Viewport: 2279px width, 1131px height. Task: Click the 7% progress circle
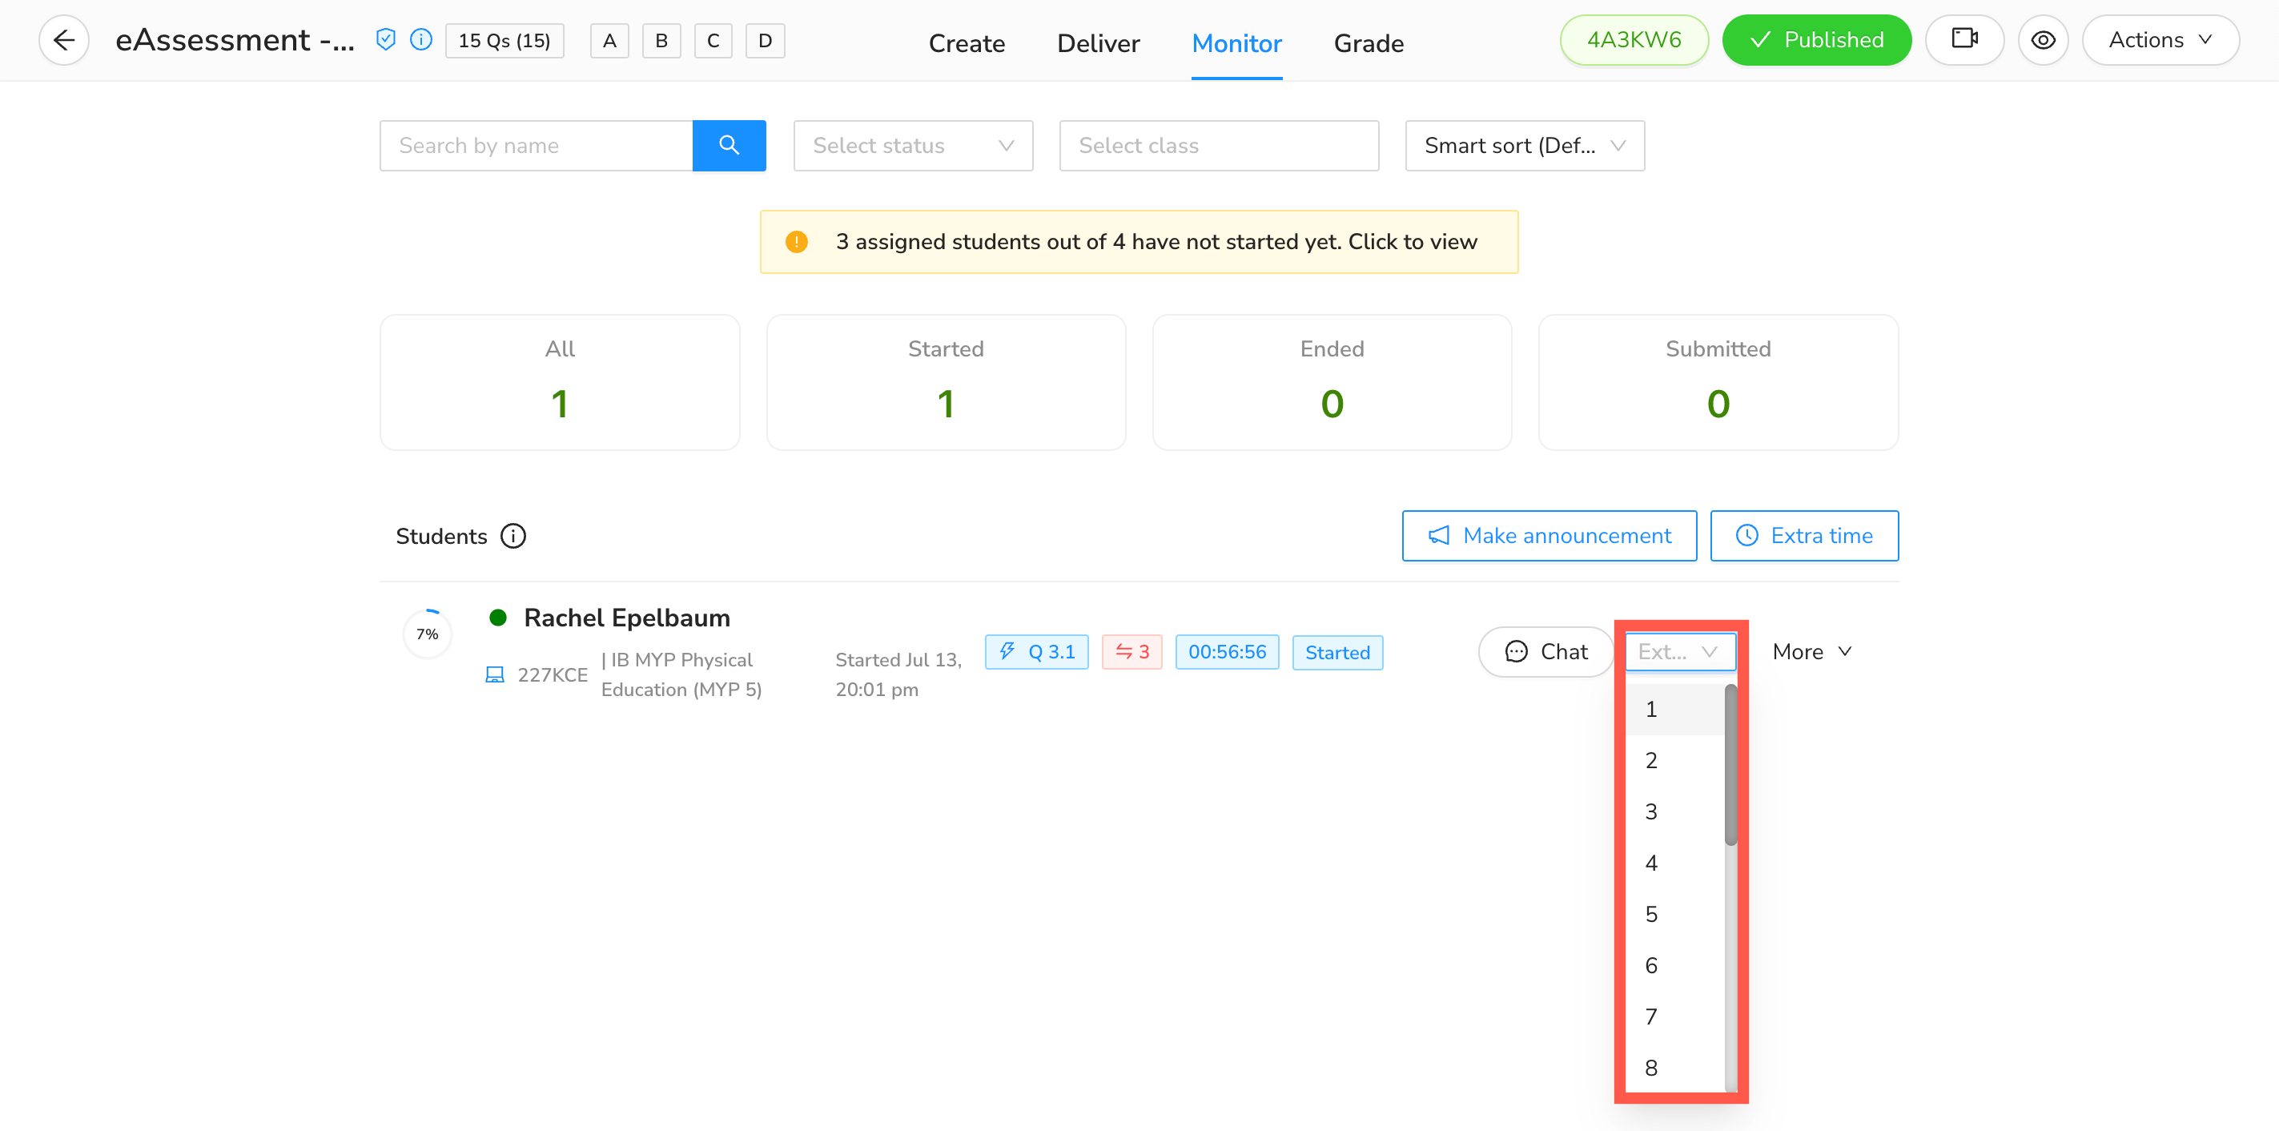[x=428, y=634]
